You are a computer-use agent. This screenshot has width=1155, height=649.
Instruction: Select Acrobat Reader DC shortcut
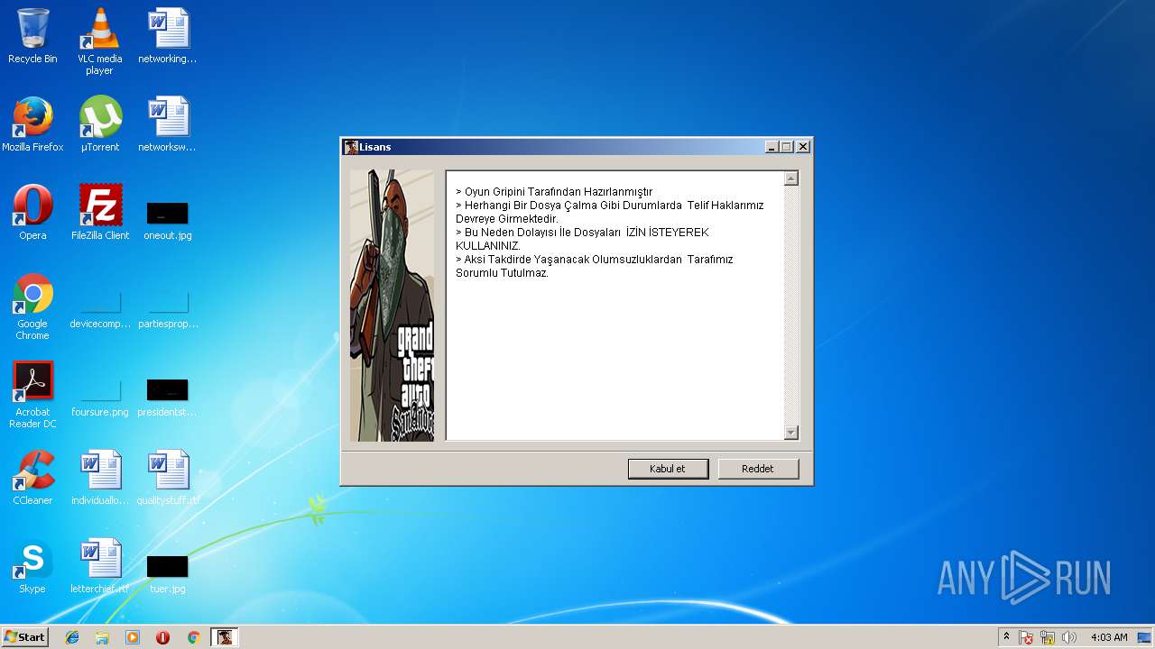click(32, 395)
